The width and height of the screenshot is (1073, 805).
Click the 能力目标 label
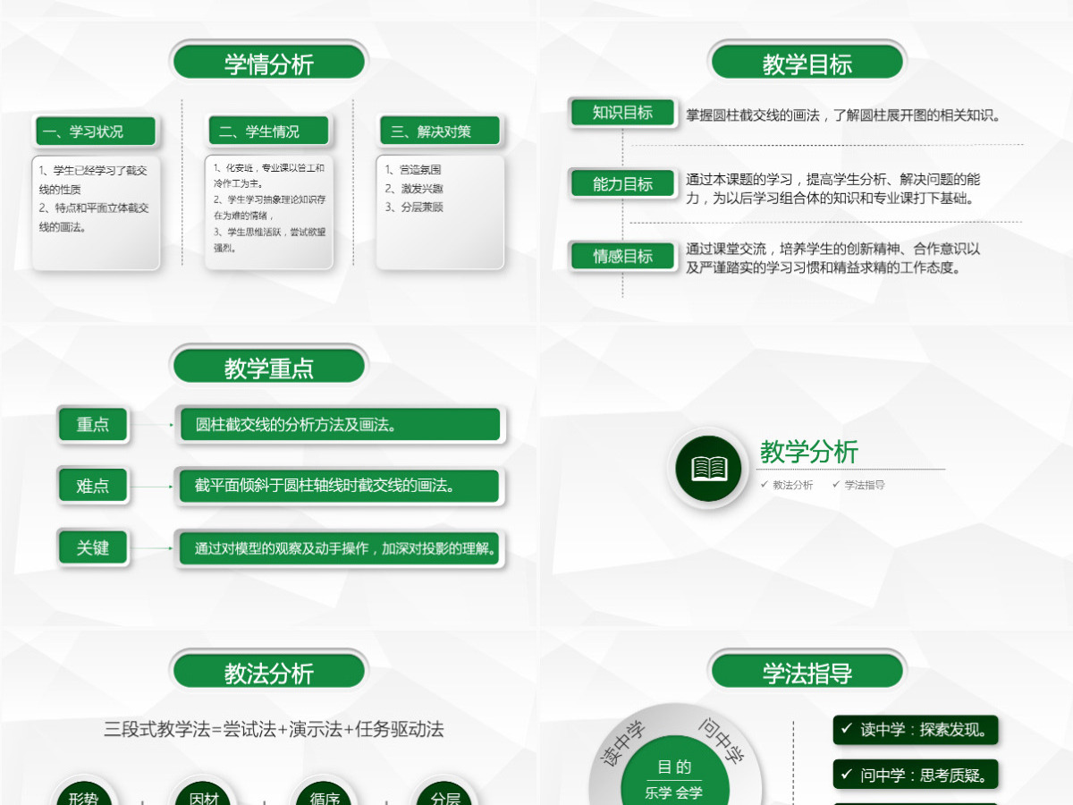623,184
